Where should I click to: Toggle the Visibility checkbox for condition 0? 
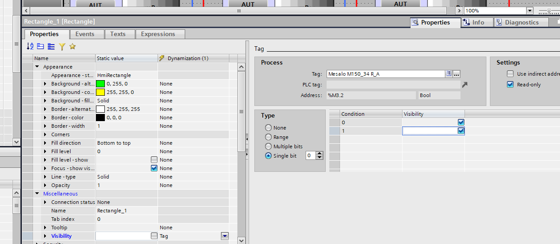[x=461, y=122]
